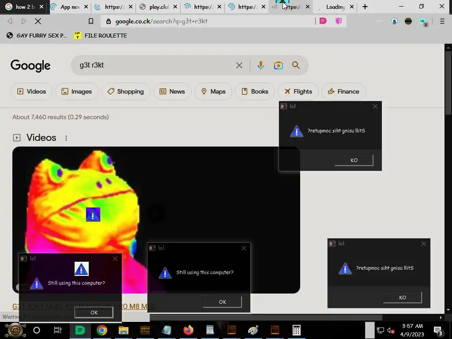Go back with the browser back arrow
The image size is (452, 339).
pyautogui.click(x=10, y=21)
